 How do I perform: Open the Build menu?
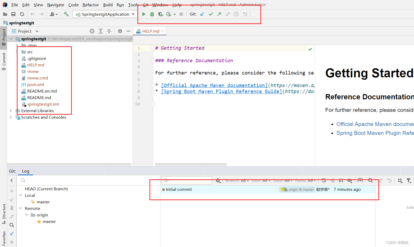(108, 5)
